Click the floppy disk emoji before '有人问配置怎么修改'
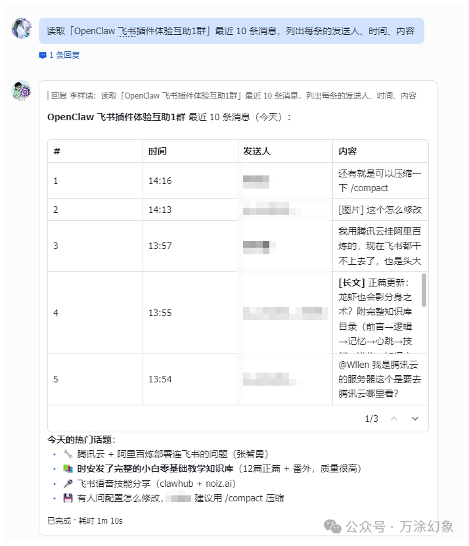 tap(68, 498)
